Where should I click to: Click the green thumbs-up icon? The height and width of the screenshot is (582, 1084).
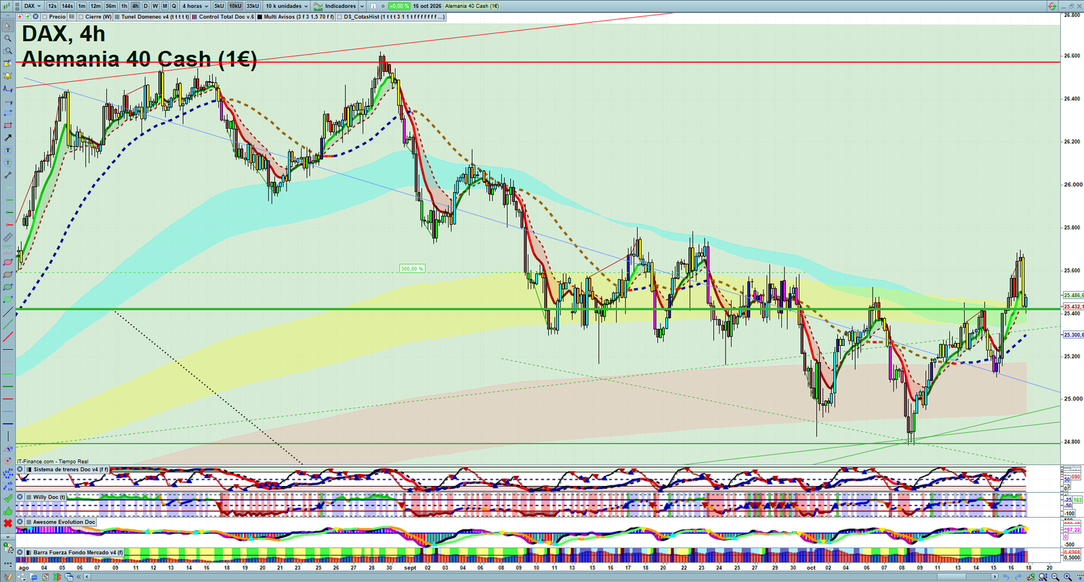click(8, 511)
